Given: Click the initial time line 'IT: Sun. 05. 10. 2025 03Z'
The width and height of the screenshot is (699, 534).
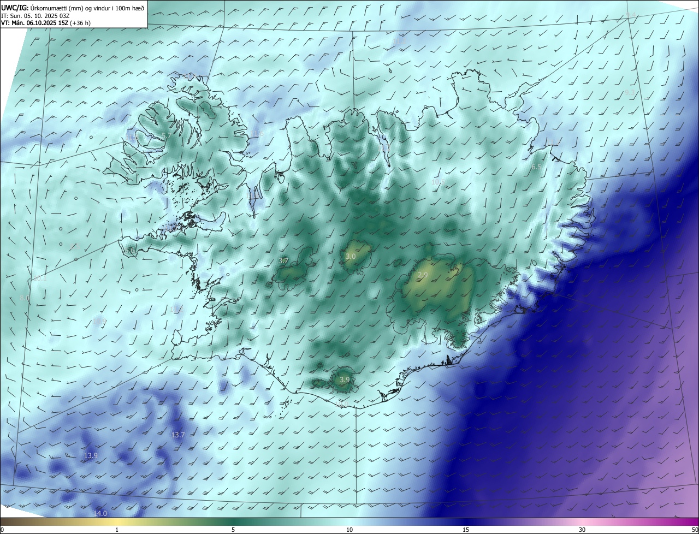Looking at the screenshot, I should (x=35, y=16).
